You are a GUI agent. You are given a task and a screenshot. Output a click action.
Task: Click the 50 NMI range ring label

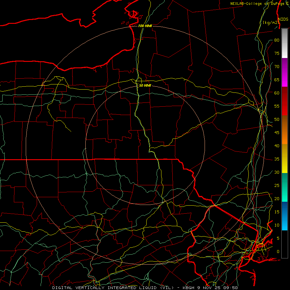145,85
